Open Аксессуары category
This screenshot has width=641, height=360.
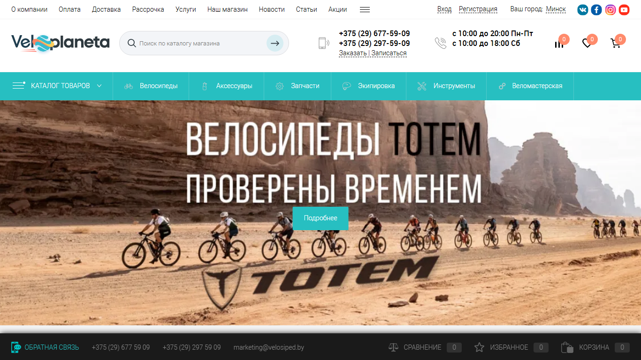coord(227,86)
